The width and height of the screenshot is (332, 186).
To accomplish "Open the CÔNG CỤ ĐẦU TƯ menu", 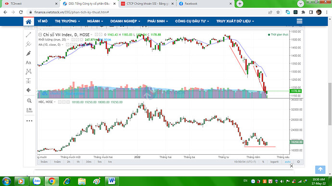I will tap(192, 21).
